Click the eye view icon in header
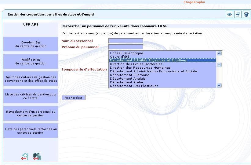Image resolution: width=251 pixels, height=165 pixels. 229,14
